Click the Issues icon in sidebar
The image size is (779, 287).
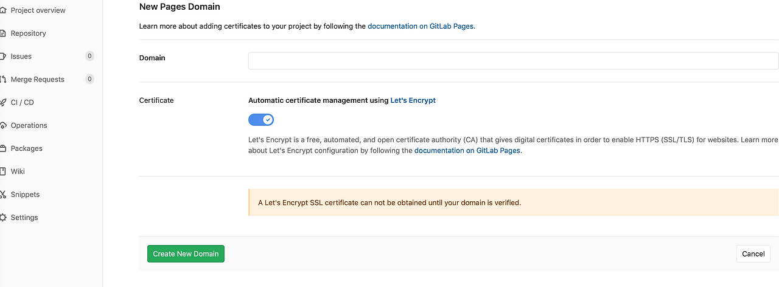(3, 57)
